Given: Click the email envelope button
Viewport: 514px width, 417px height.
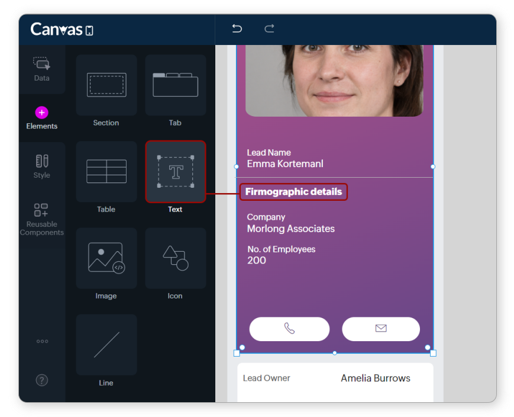Looking at the screenshot, I should 381,329.
